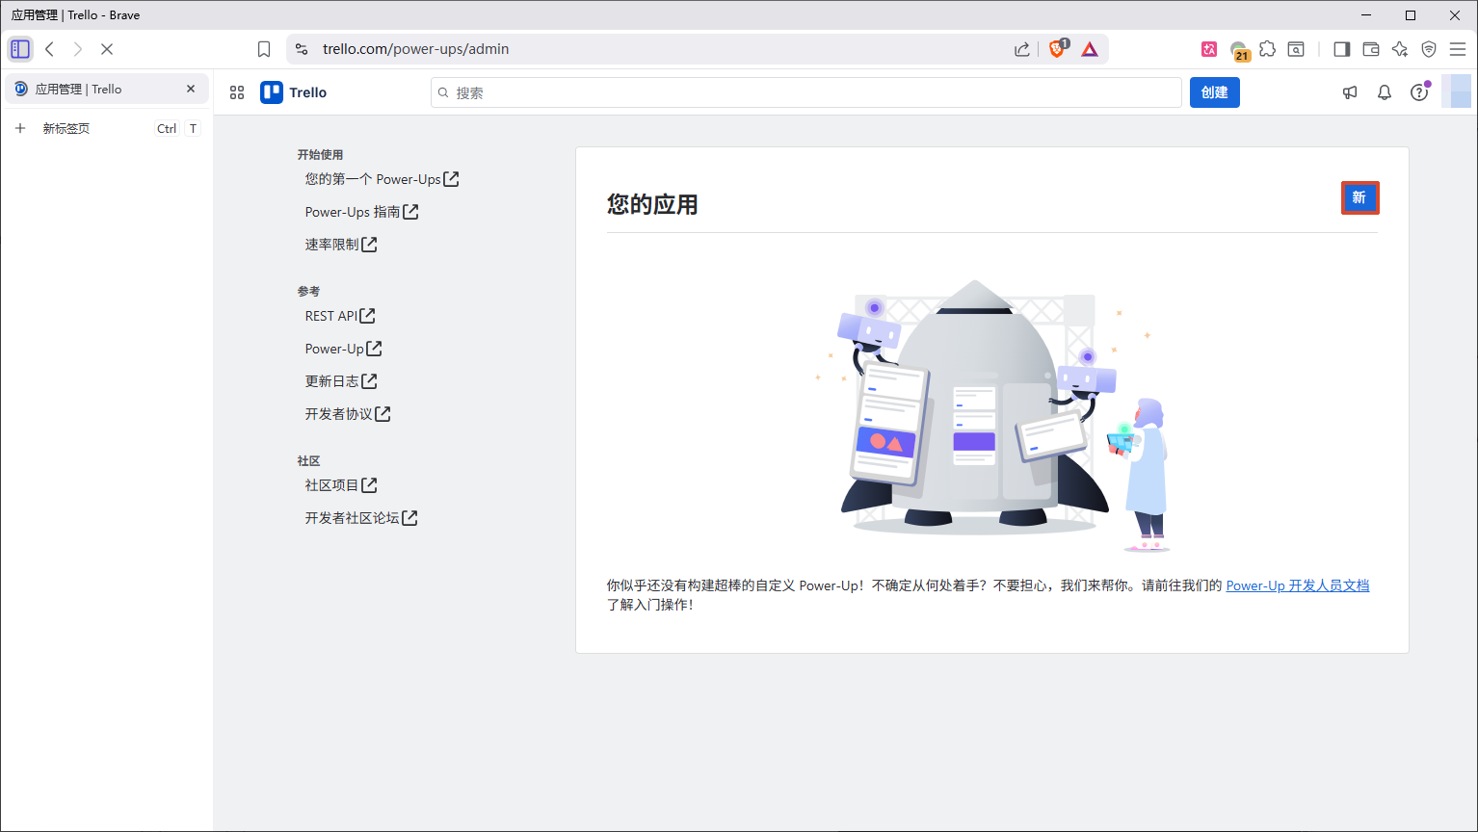Click the blue 创建 button
Viewport: 1478px width, 832px height.
pos(1215,92)
